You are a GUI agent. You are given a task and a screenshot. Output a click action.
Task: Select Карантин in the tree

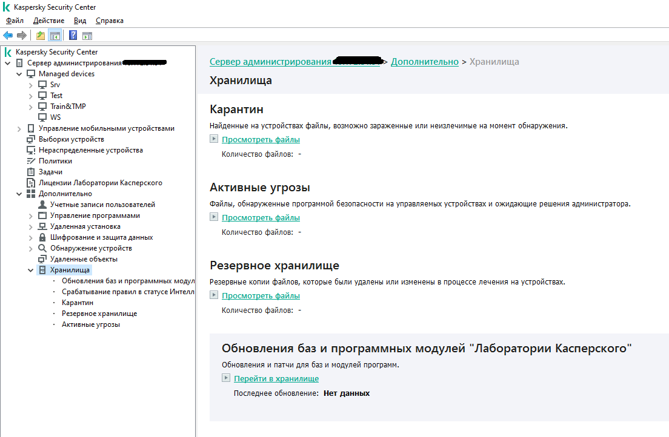77,303
